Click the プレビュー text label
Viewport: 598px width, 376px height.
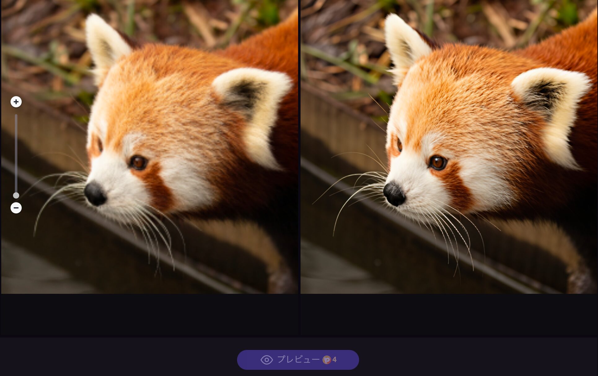point(298,360)
